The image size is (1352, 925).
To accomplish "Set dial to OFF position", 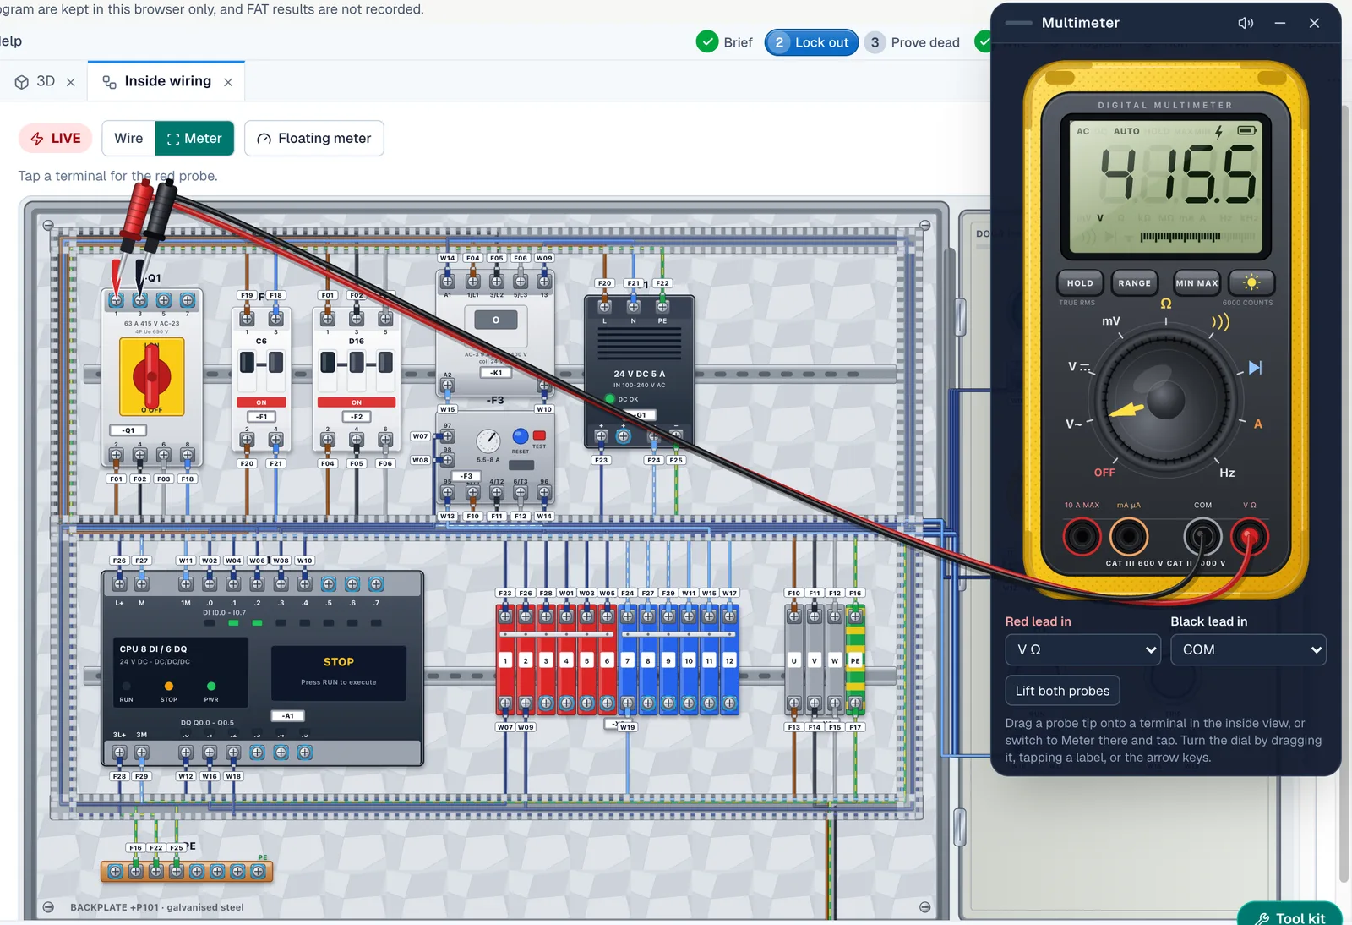I will click(x=1104, y=473).
